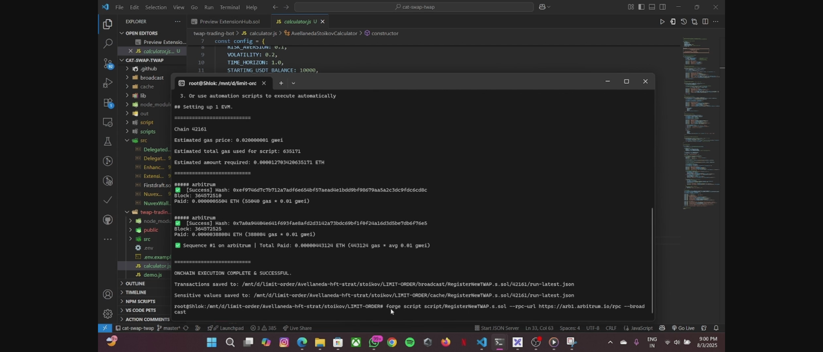The image size is (823, 352).
Task: Toggle the secondary side bar visibility
Action: tap(663, 7)
